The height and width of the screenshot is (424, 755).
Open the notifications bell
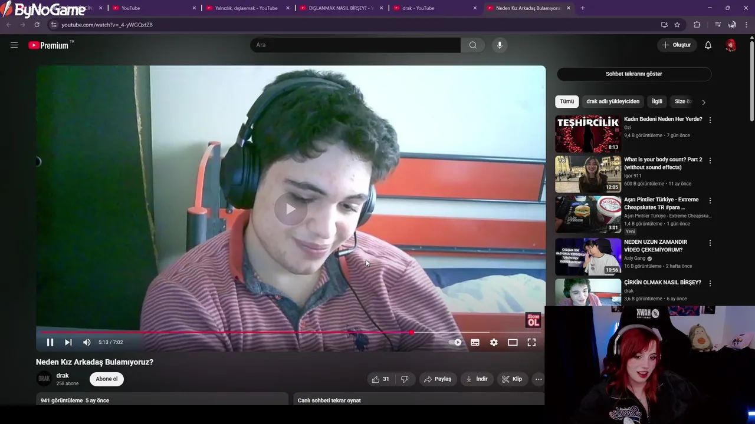tap(708, 45)
